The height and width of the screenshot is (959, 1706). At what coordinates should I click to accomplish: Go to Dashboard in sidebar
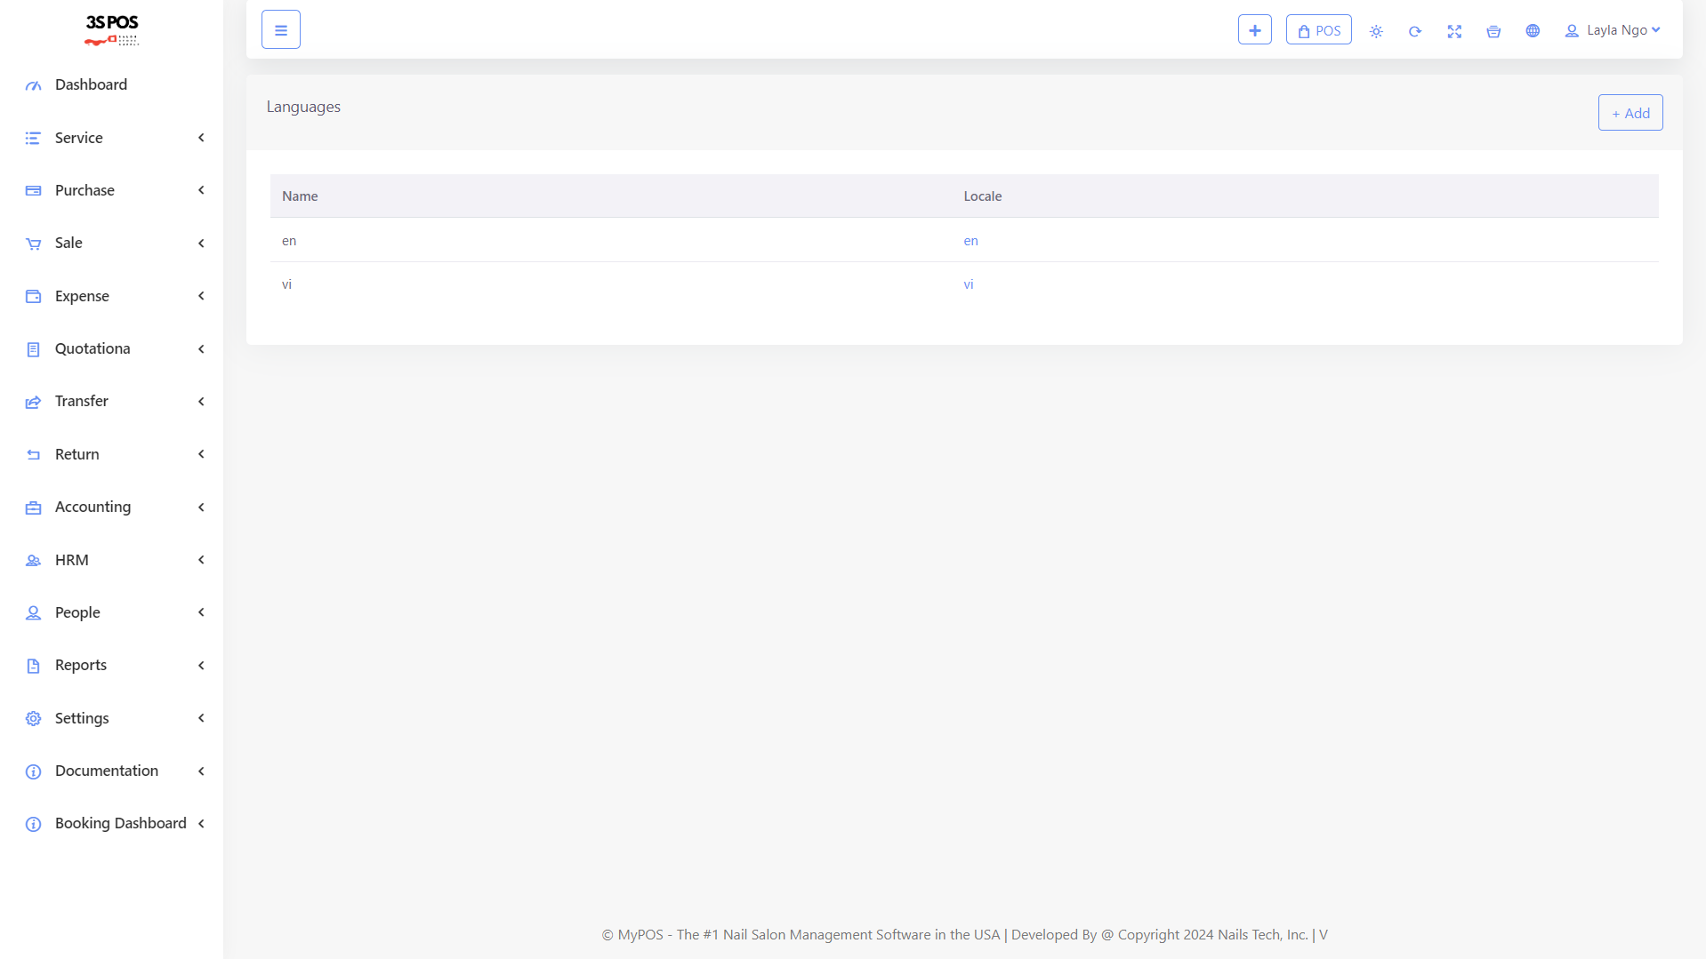click(91, 84)
